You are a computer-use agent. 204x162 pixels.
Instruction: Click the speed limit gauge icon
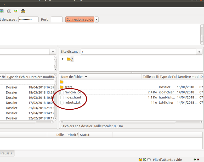pos(149,160)
